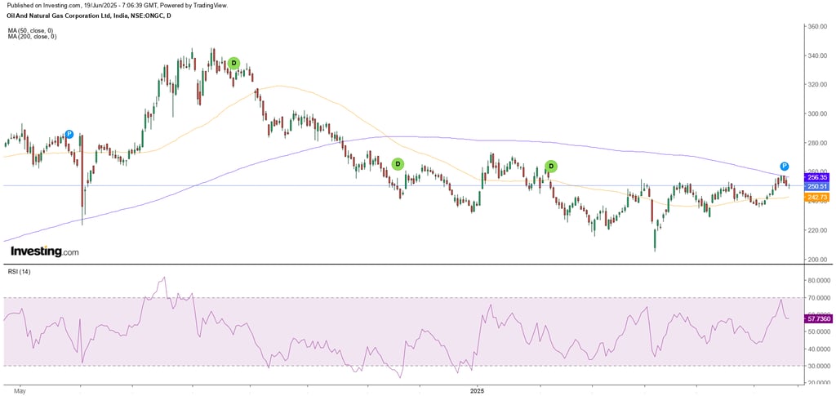Click the 320.00 price axis label
This screenshot has width=836, height=396.
point(819,85)
